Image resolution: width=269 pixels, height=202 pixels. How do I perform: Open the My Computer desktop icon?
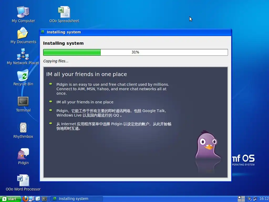click(x=23, y=14)
